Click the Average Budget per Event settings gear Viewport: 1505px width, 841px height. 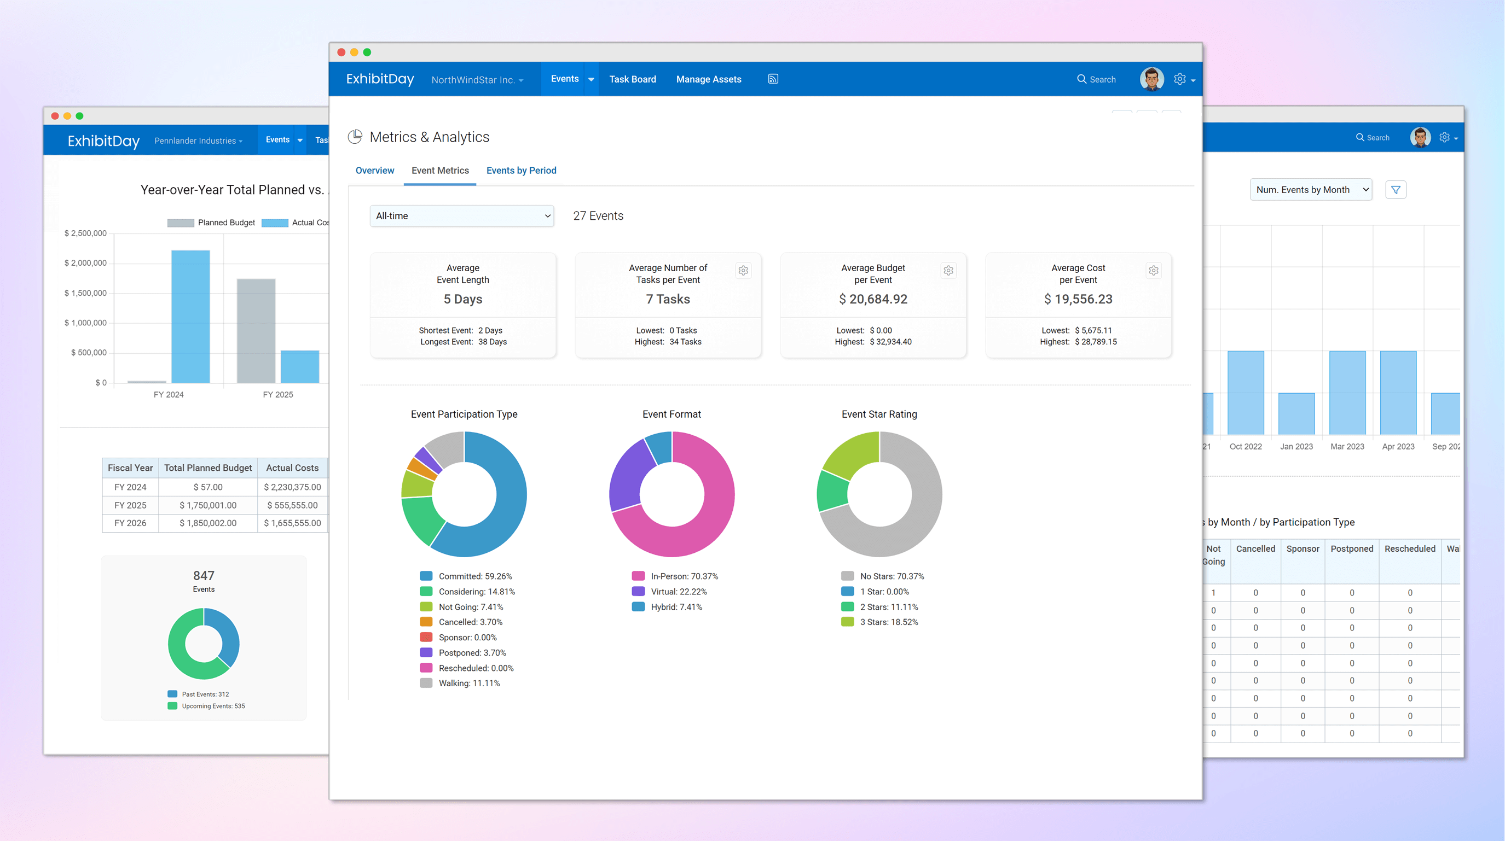tap(948, 270)
